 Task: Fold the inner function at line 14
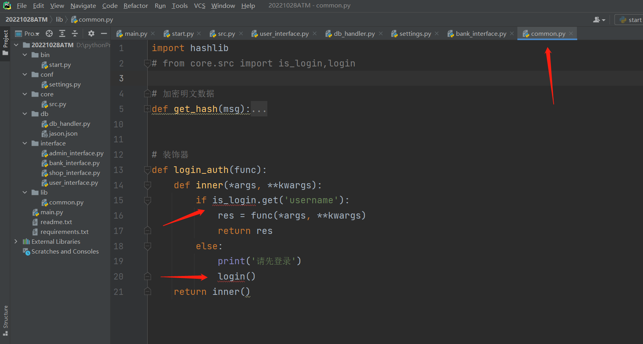click(148, 185)
